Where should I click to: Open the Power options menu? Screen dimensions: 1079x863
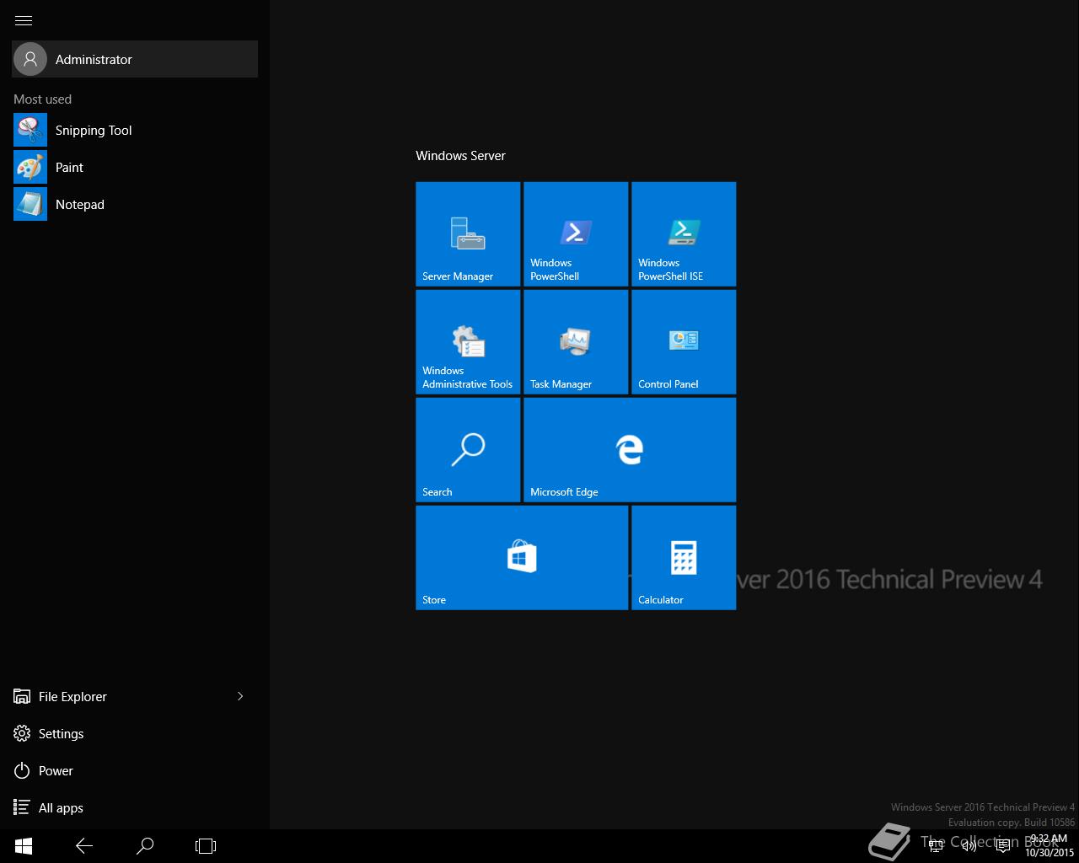point(135,770)
